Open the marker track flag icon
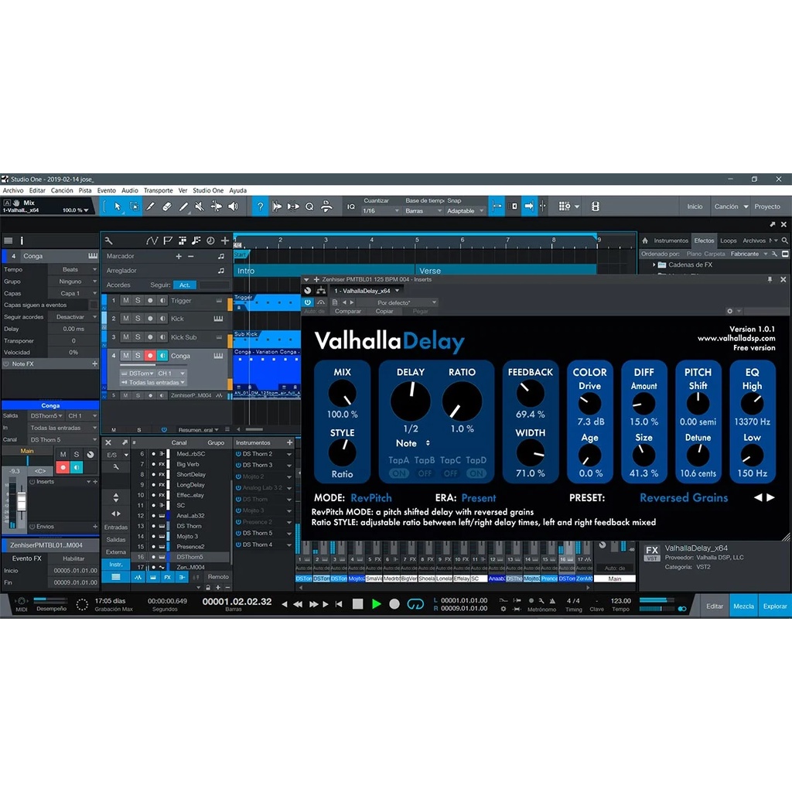 [x=168, y=241]
